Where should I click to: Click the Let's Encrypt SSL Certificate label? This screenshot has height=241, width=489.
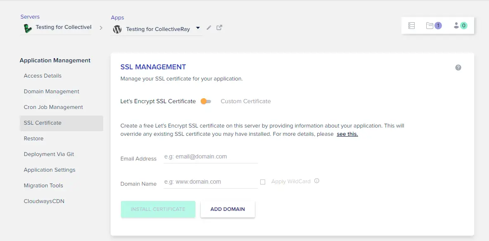[158, 101]
